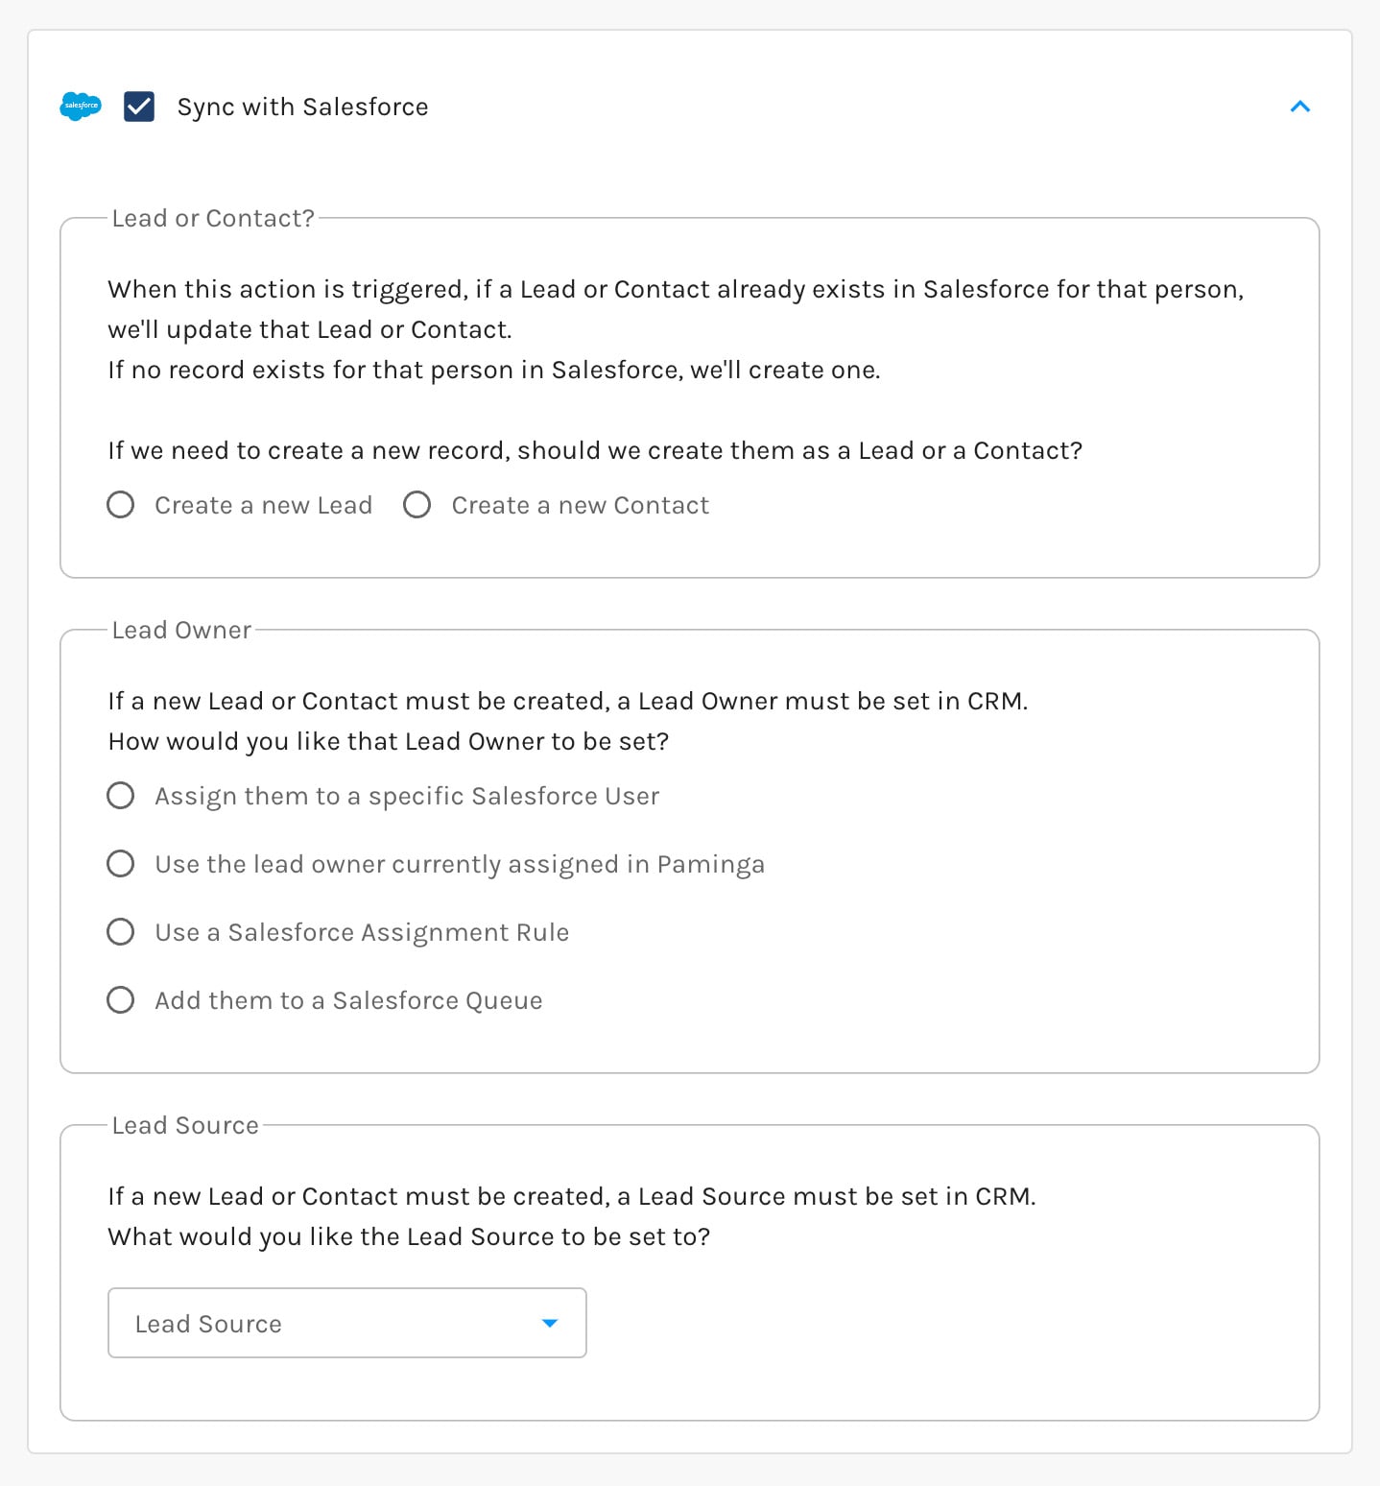Click the "Lead or Contact?" section legend
The height and width of the screenshot is (1486, 1380).
coord(213,219)
